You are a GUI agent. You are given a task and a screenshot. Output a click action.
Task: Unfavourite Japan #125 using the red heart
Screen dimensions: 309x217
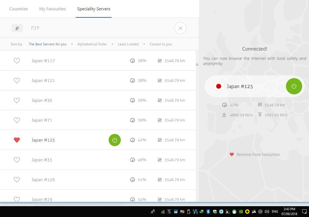click(x=17, y=140)
